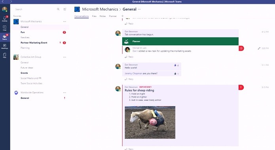This screenshot has width=275, height=150.
Task: Open the Chat section
Action: pyautogui.click(x=5, y=28)
